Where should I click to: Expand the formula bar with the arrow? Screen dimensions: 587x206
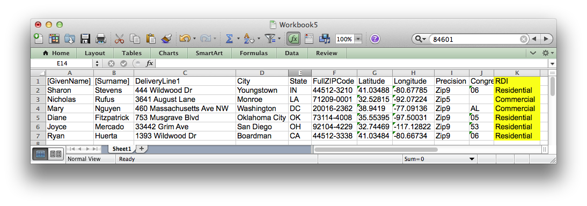pos(552,64)
